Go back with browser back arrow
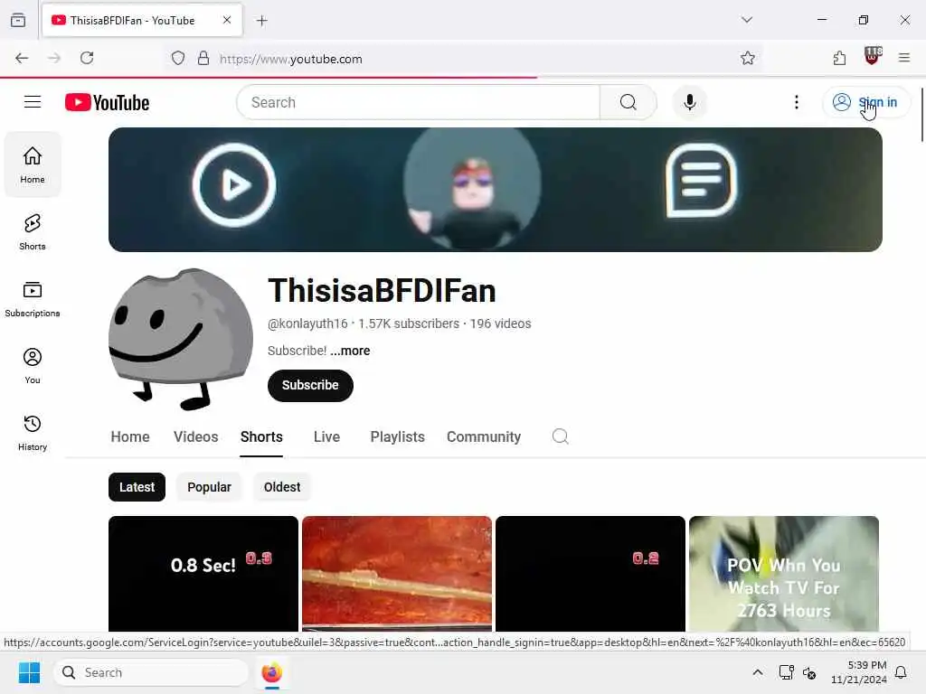The height and width of the screenshot is (694, 926). 22,58
